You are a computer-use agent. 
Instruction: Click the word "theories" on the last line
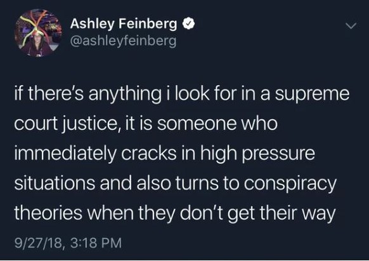[x=48, y=213]
